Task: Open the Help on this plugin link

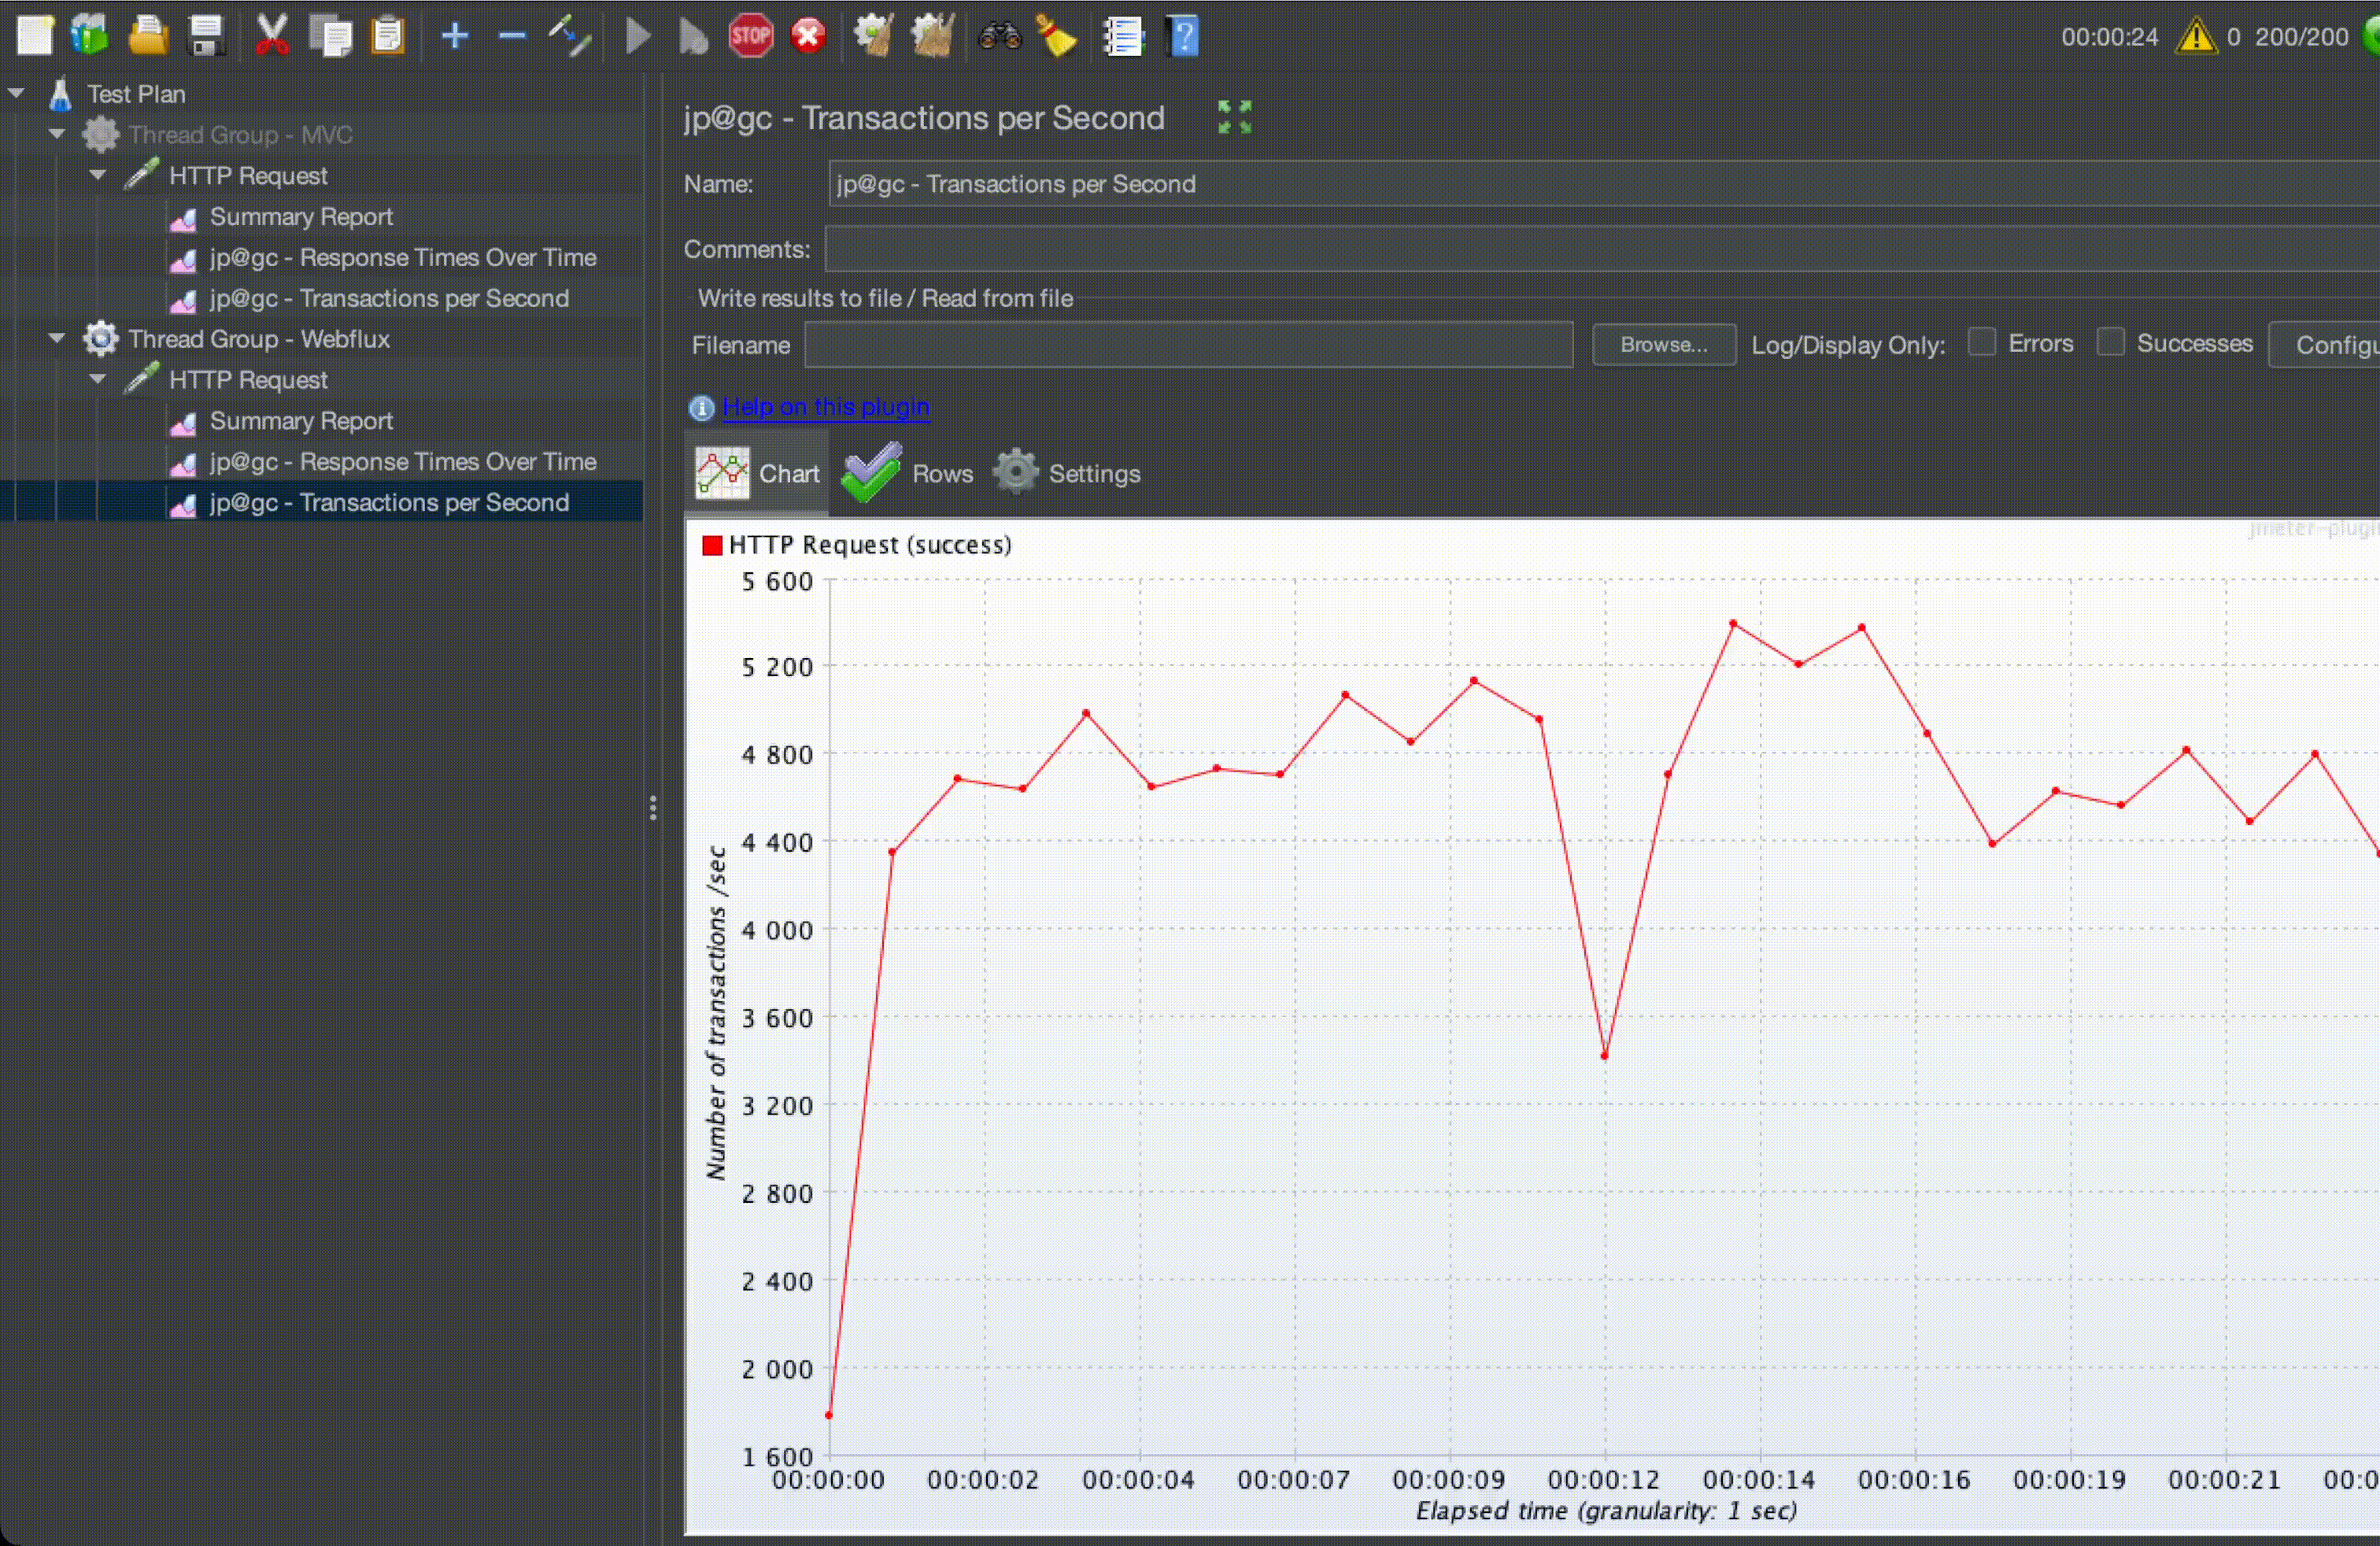Action: click(825, 407)
